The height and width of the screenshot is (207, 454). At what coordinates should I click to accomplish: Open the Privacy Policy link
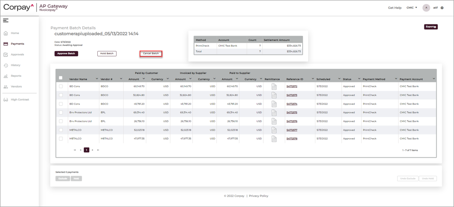pyautogui.click(x=258, y=196)
